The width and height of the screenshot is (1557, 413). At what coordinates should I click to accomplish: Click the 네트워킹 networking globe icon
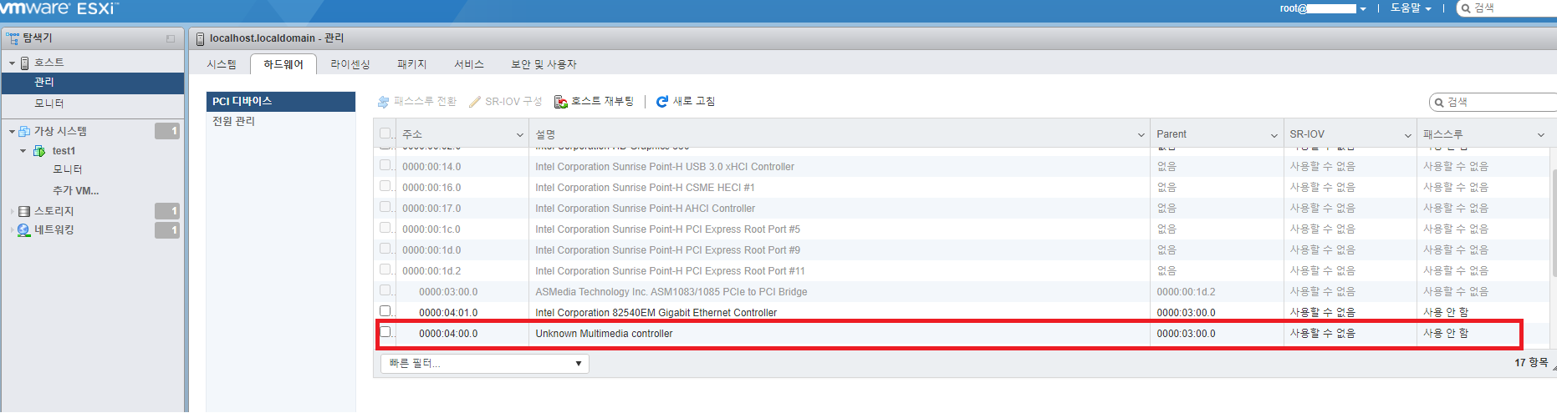(24, 230)
